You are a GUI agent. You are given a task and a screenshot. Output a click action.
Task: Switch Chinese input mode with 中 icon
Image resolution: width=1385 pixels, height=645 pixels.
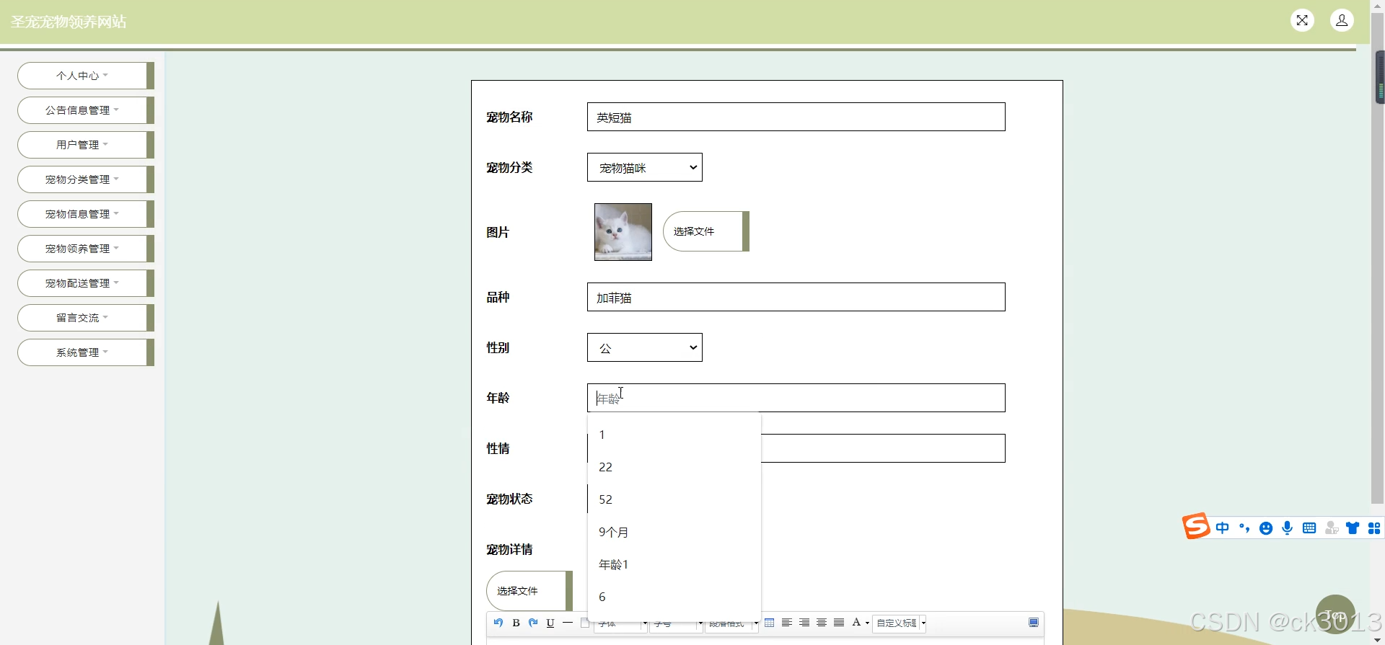point(1222,528)
